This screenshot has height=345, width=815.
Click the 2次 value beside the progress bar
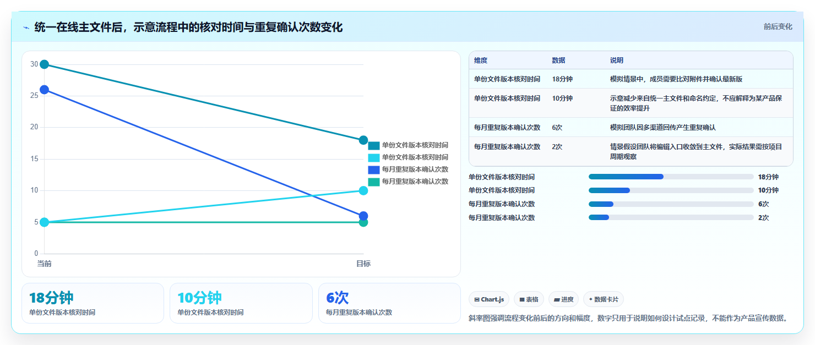click(764, 217)
